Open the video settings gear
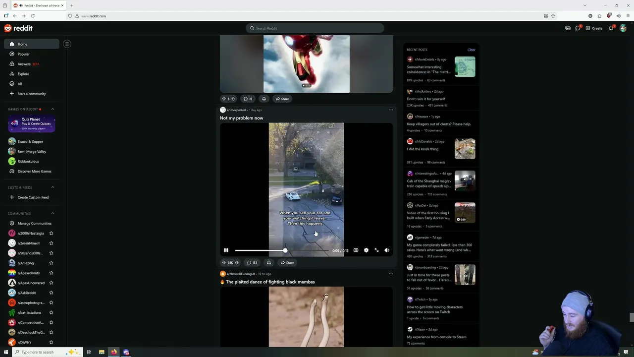Screen dimensions: 634x357 pos(366,250)
